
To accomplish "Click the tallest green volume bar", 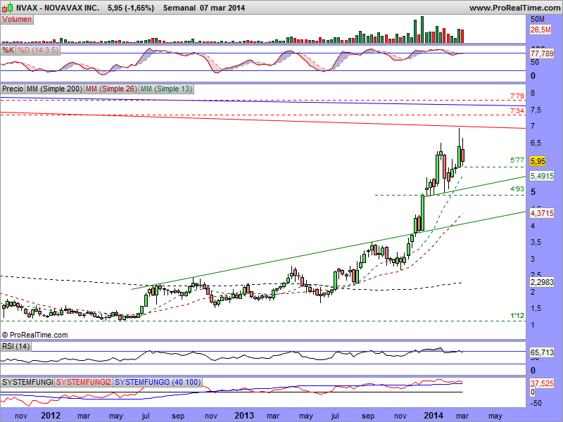I will tap(422, 30).
